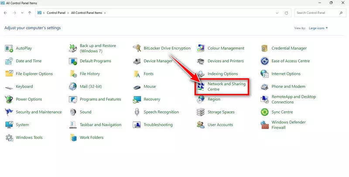Click the Ease of Access Centre icon
349x177 pixels.
pos(264,61)
